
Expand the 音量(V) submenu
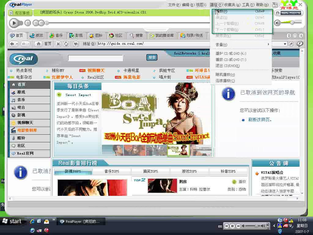click(241, 45)
